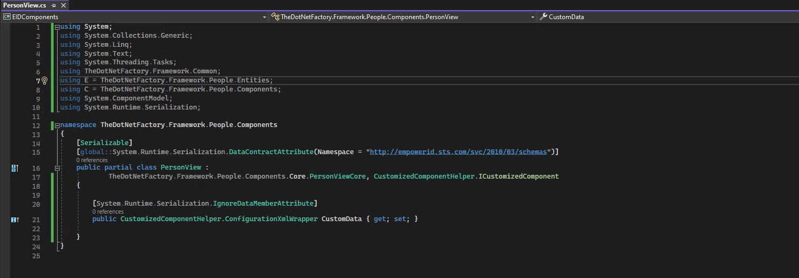Click the set accessor keyword
Viewport: 799px width, 278px height.
400,219
